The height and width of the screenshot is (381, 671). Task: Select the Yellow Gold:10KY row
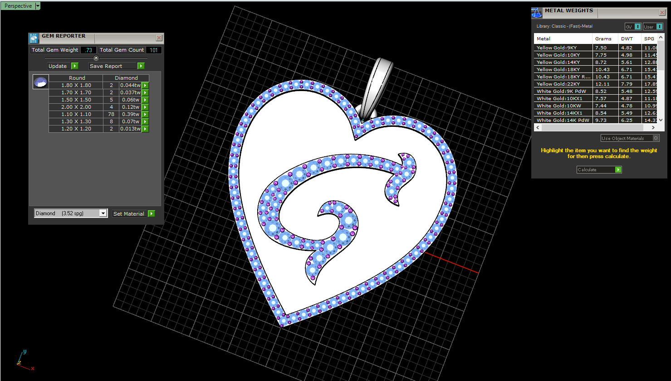(596, 55)
